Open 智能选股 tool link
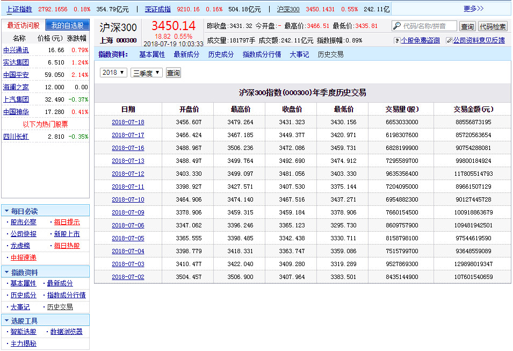 click(x=23, y=332)
